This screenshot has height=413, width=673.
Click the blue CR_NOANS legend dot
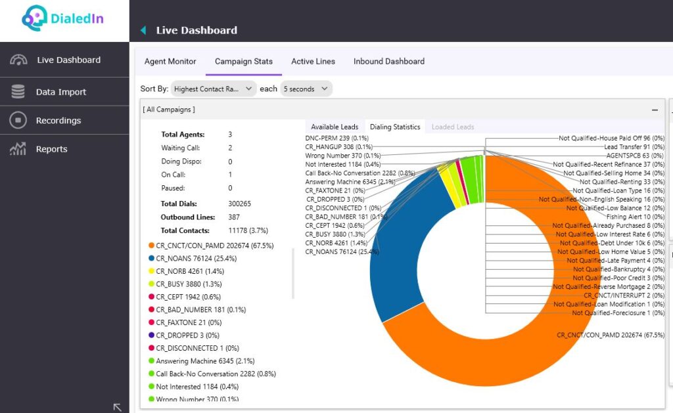151,258
